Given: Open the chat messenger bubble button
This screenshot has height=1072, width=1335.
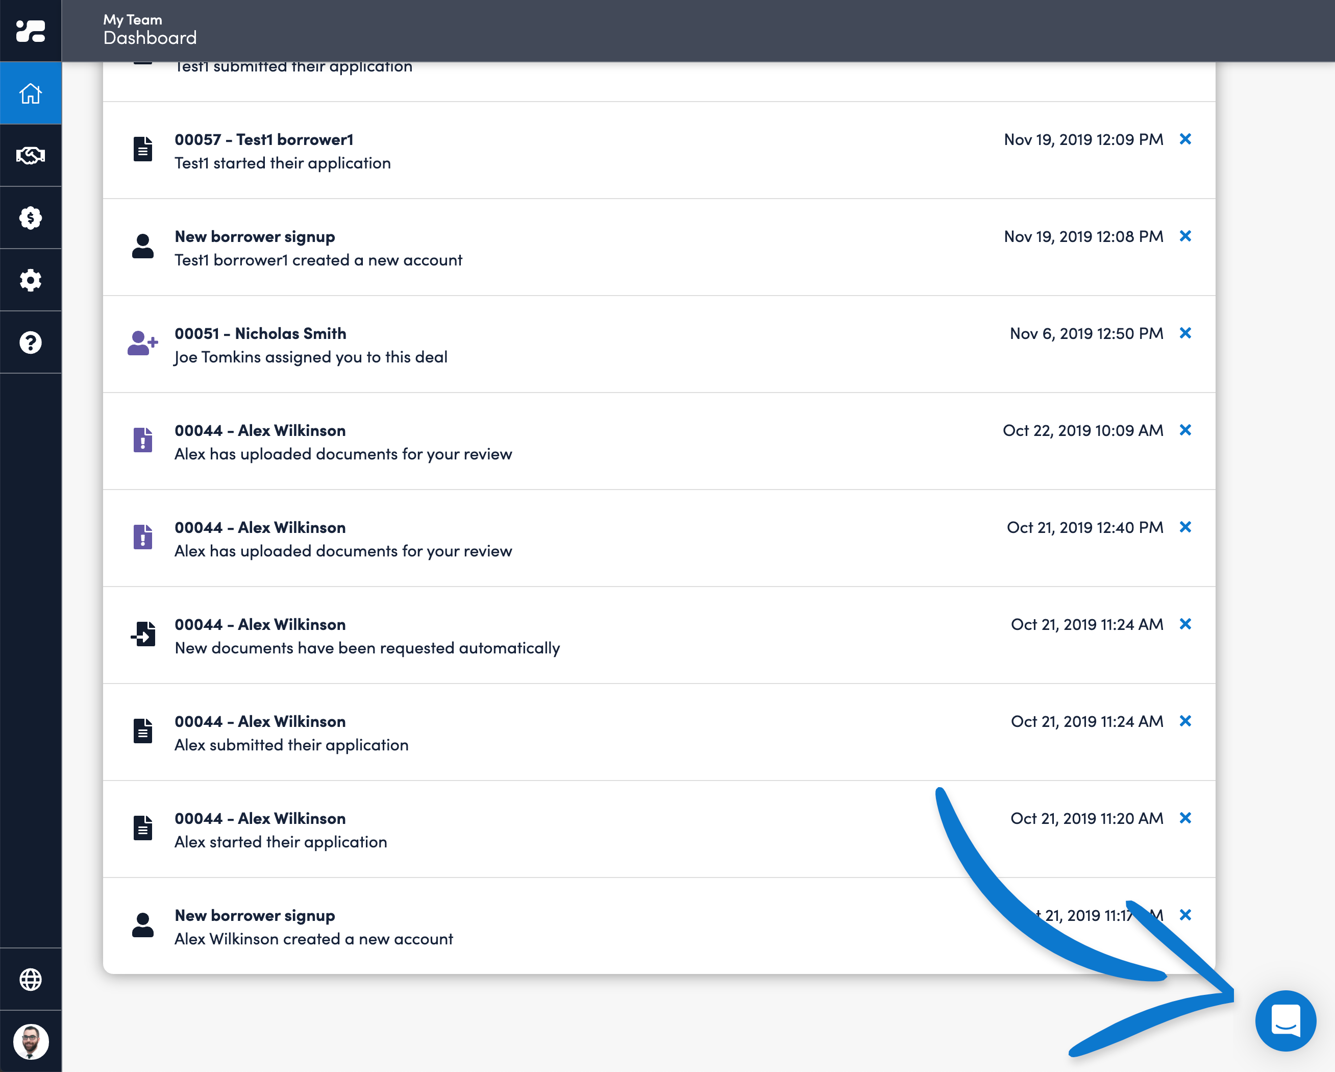Looking at the screenshot, I should [1285, 1020].
